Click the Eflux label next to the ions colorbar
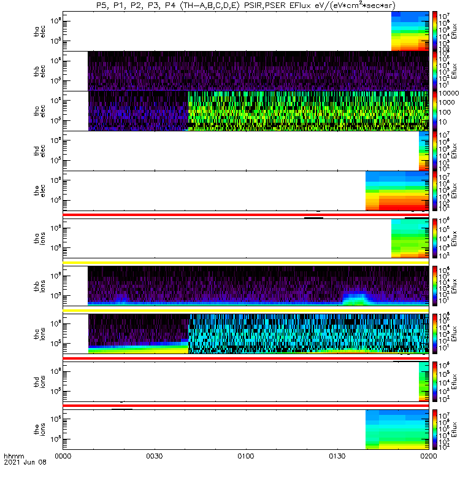This screenshot has height=491, width=460. pyautogui.click(x=454, y=429)
